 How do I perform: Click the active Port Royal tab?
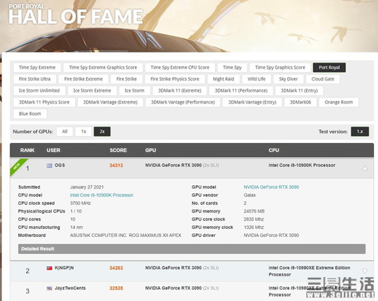(329, 67)
